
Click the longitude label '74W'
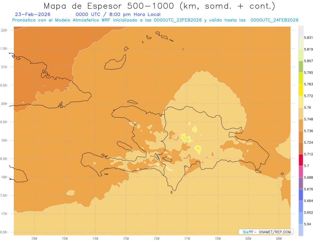tap(95, 238)
